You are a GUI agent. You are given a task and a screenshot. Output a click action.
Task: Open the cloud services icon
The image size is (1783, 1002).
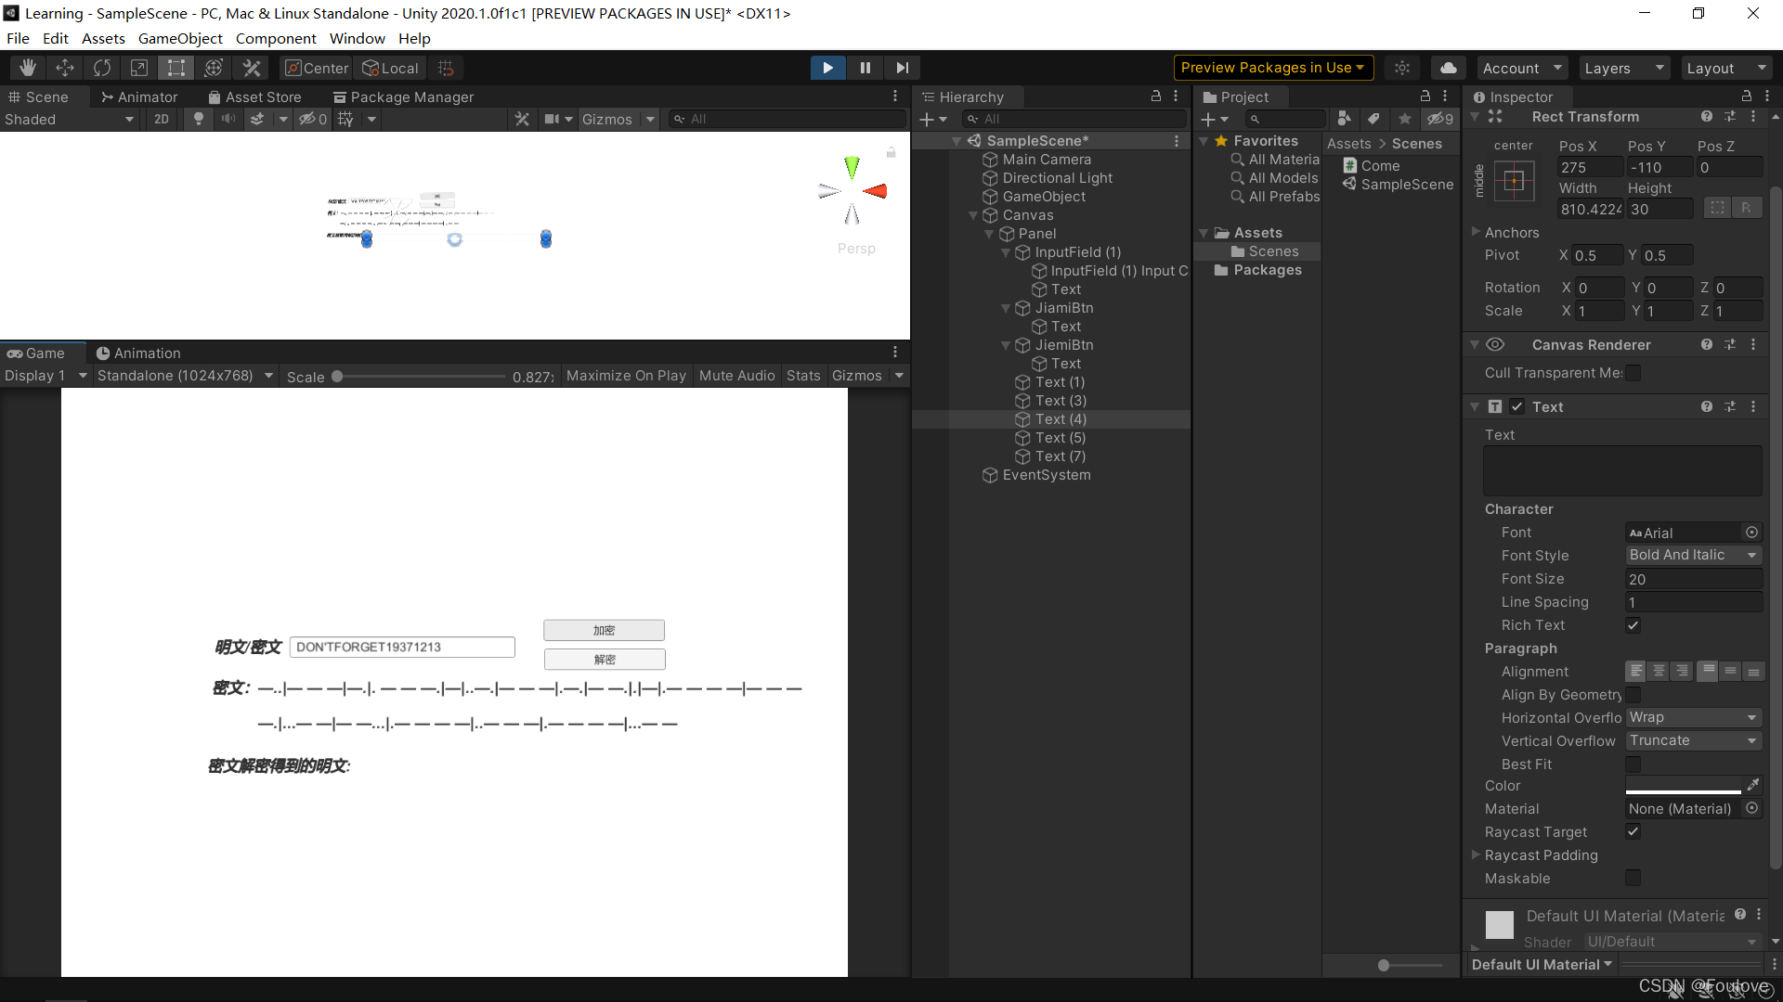tap(1448, 68)
